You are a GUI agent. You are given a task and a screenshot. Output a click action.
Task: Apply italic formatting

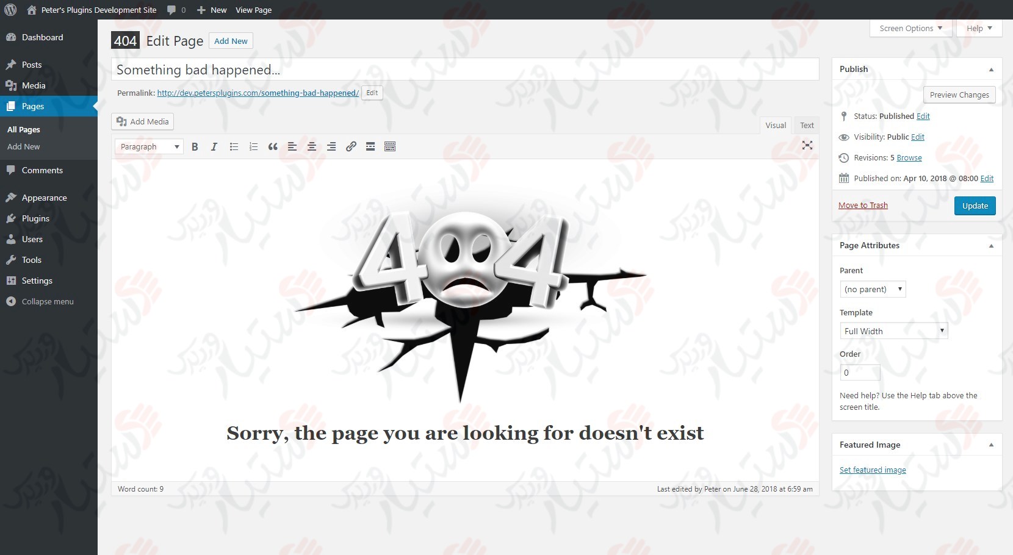pos(214,146)
